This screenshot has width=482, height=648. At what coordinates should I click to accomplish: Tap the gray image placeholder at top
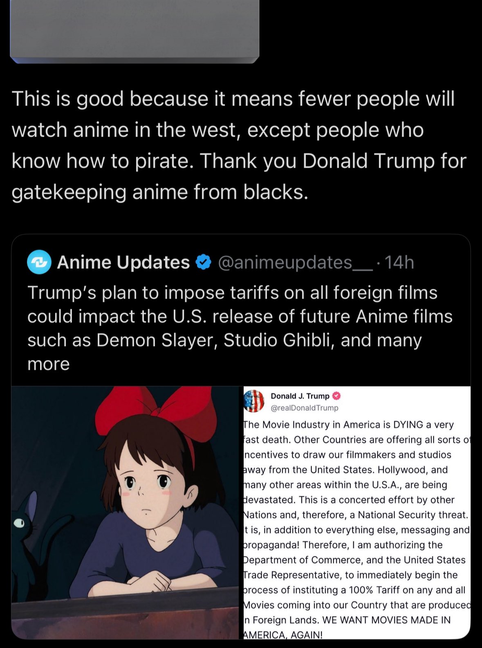135,29
